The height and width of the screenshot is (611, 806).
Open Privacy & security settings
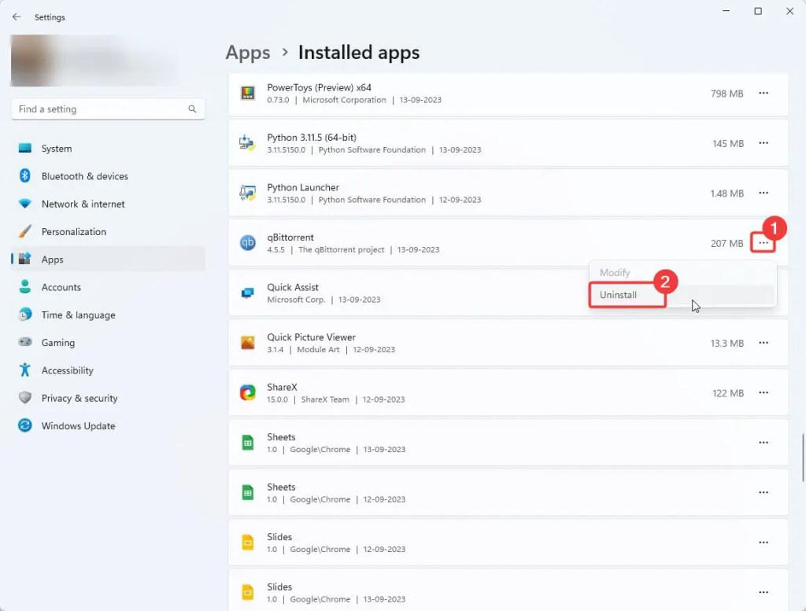(108, 398)
